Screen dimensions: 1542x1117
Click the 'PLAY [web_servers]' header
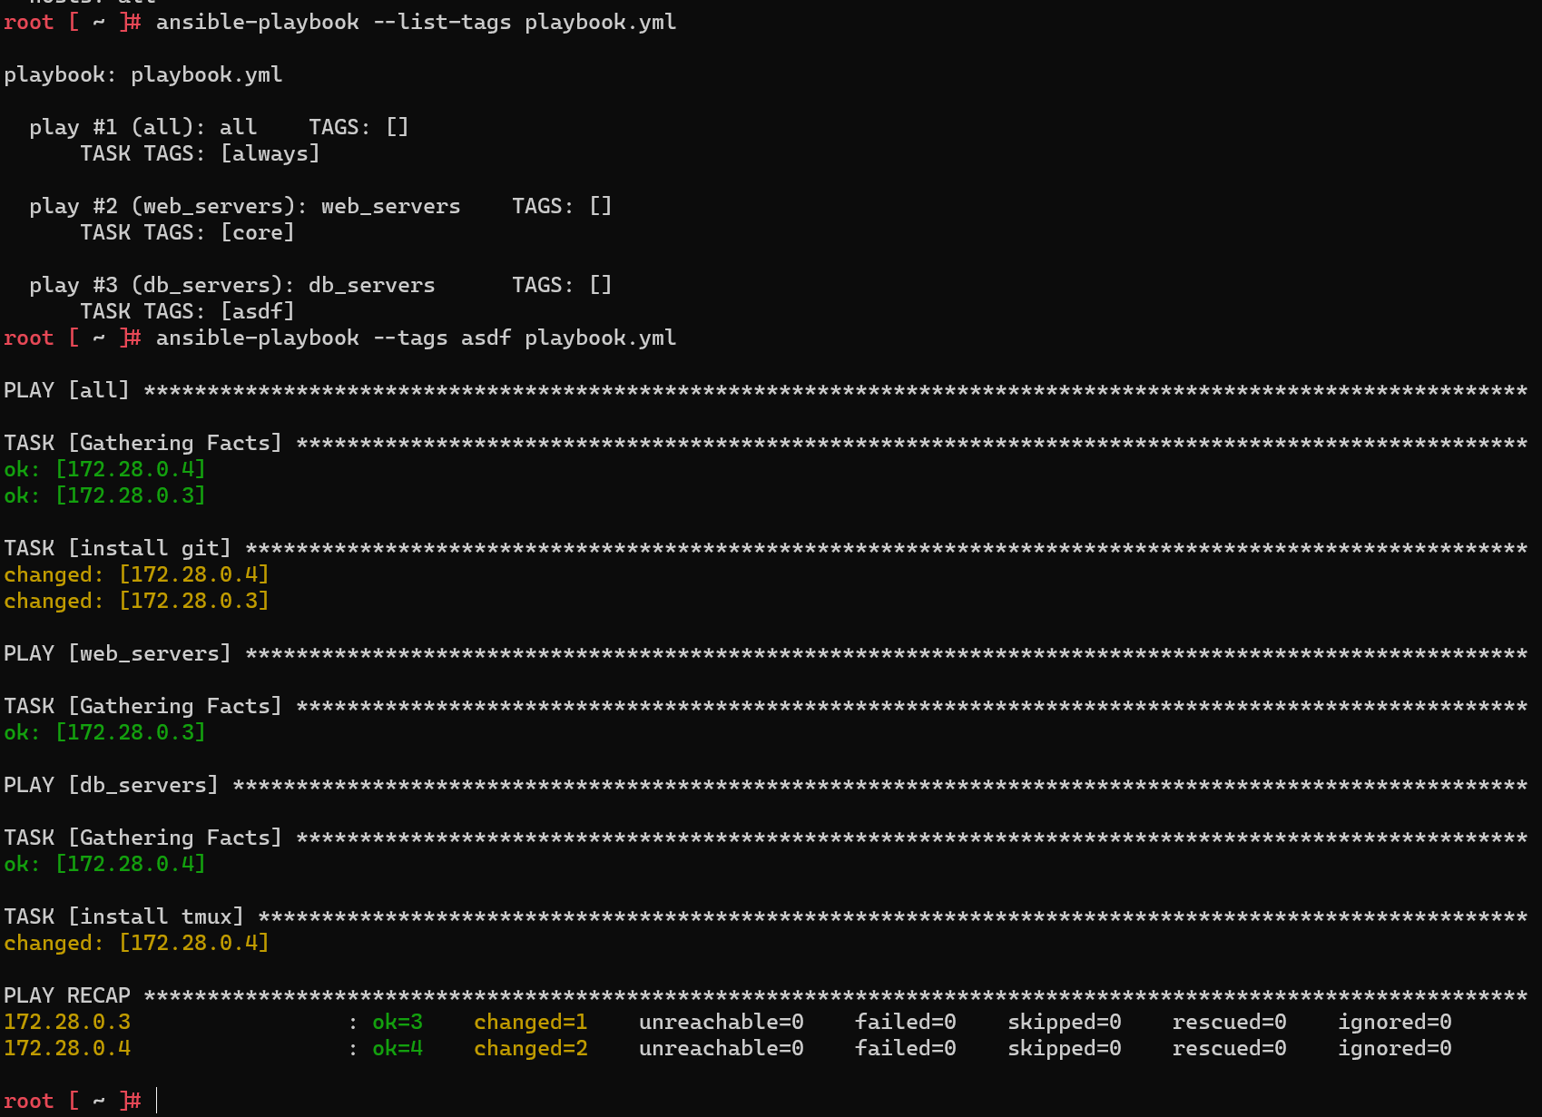point(117,653)
